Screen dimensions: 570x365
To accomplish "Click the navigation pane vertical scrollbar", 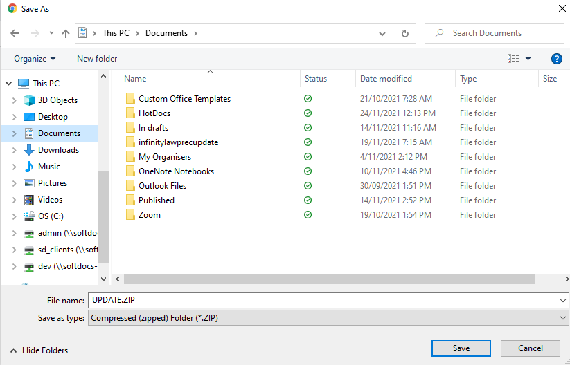I will (104, 217).
